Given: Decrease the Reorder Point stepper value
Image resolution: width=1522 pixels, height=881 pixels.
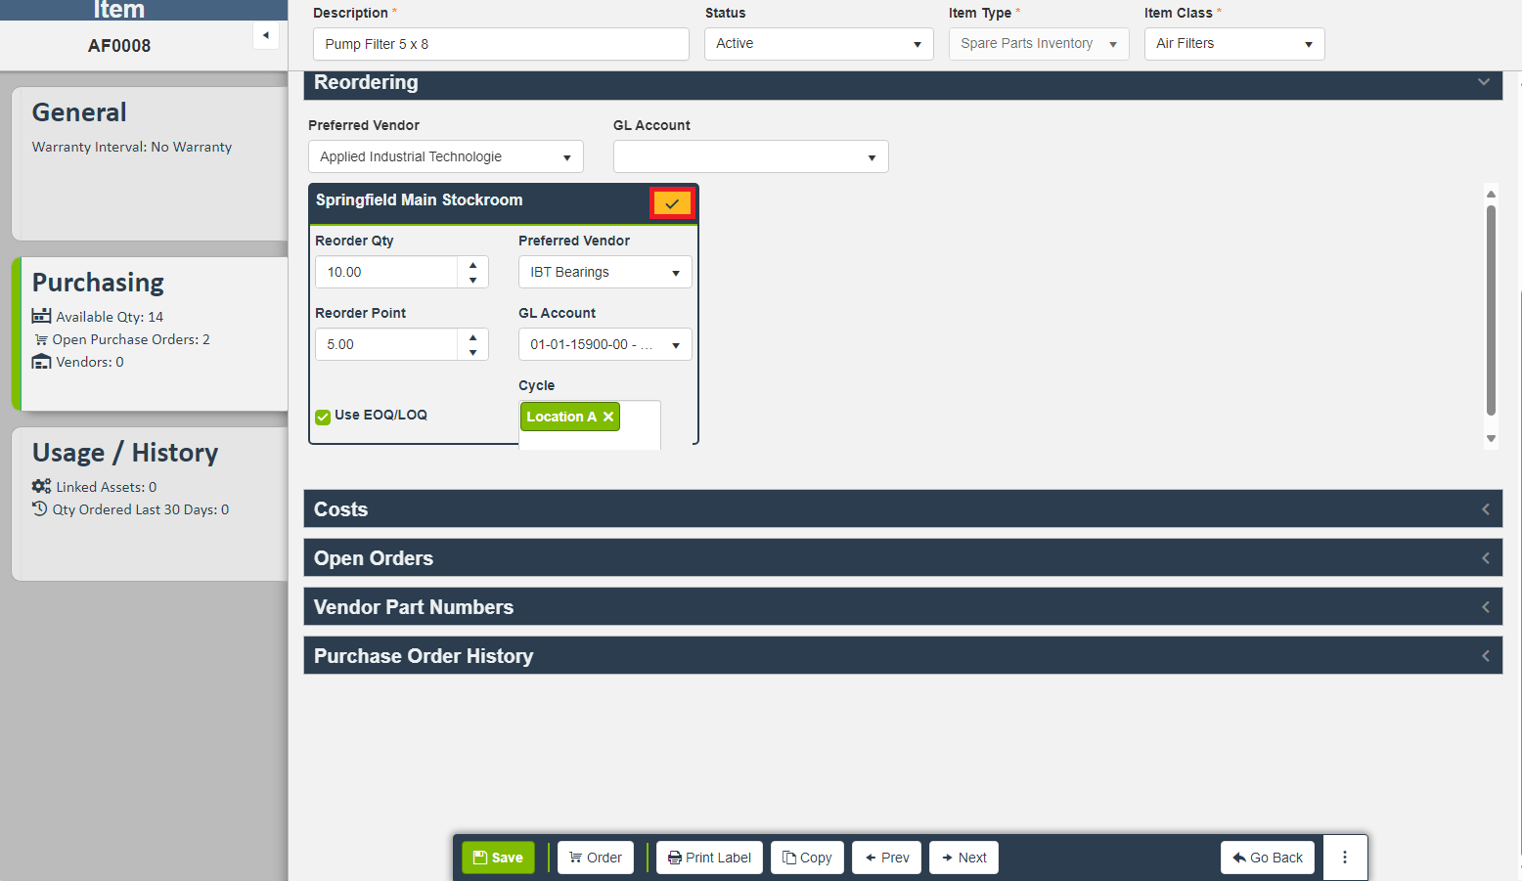Looking at the screenshot, I should pyautogui.click(x=473, y=352).
